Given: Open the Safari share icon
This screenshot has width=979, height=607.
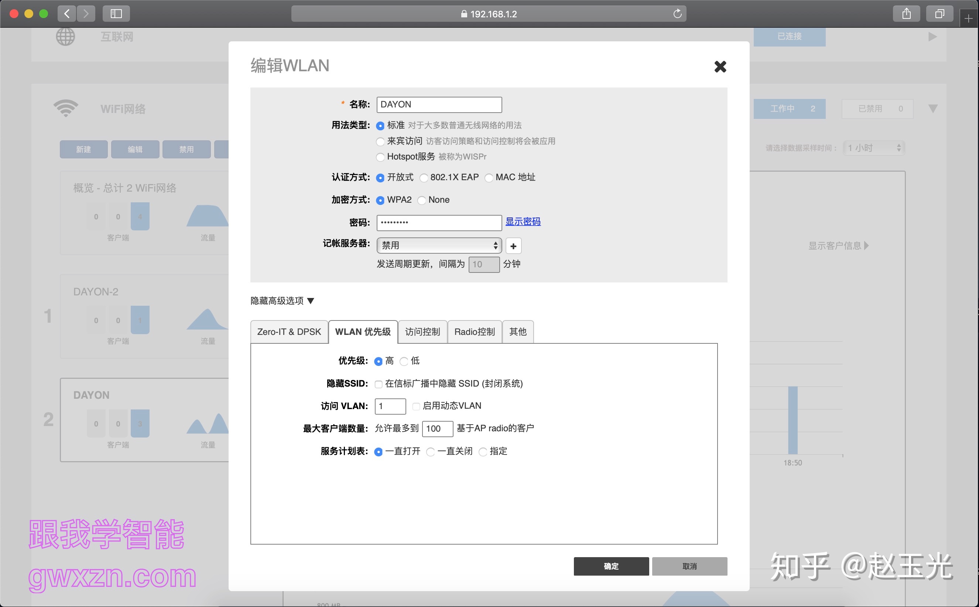Looking at the screenshot, I should point(906,14).
